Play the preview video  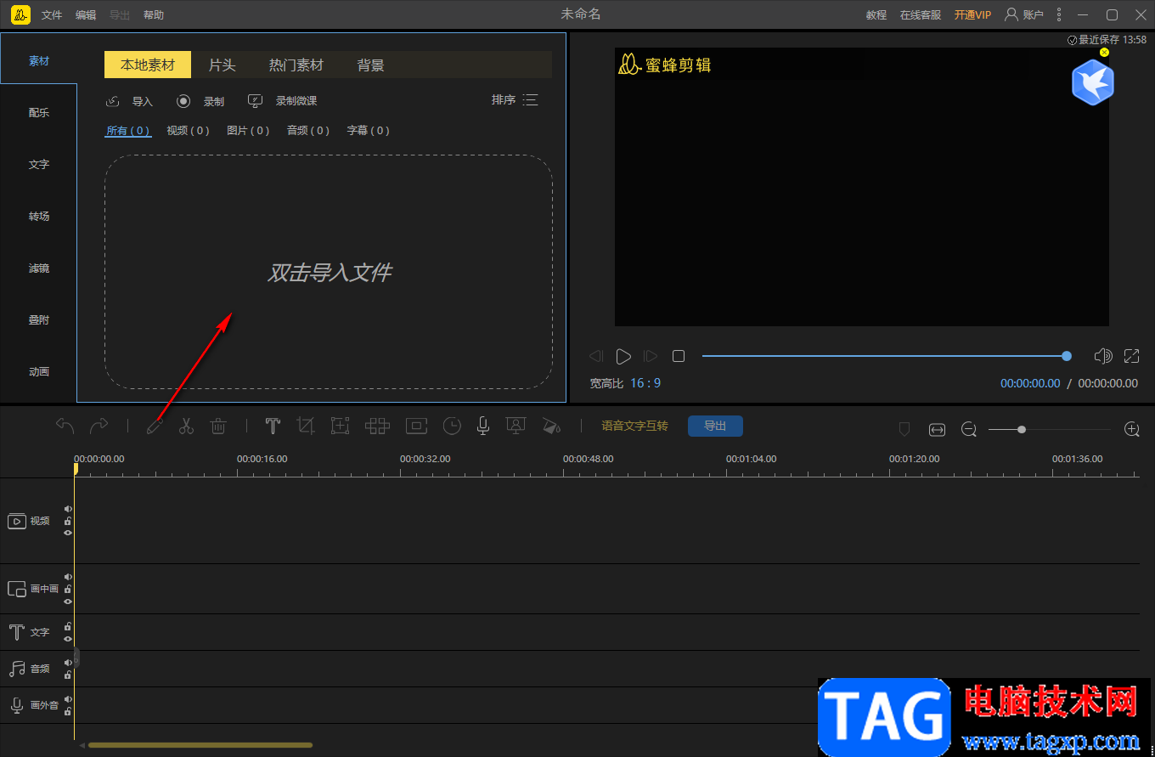(623, 356)
